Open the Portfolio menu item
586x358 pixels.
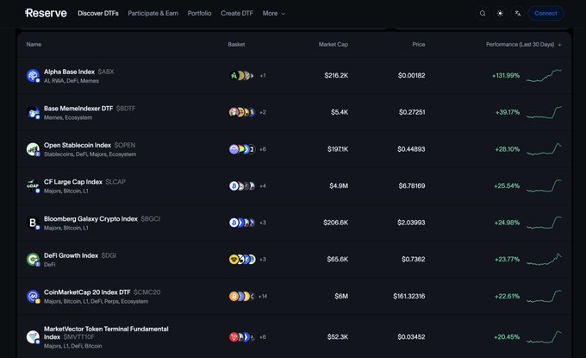(x=199, y=14)
